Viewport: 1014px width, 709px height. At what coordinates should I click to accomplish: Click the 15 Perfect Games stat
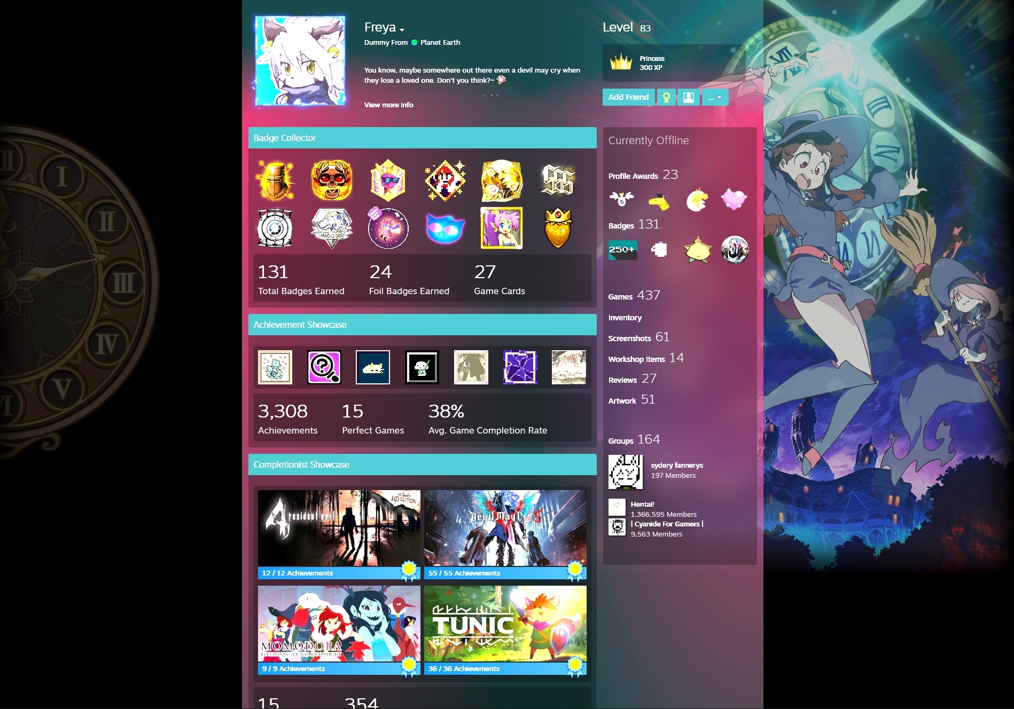(x=373, y=419)
